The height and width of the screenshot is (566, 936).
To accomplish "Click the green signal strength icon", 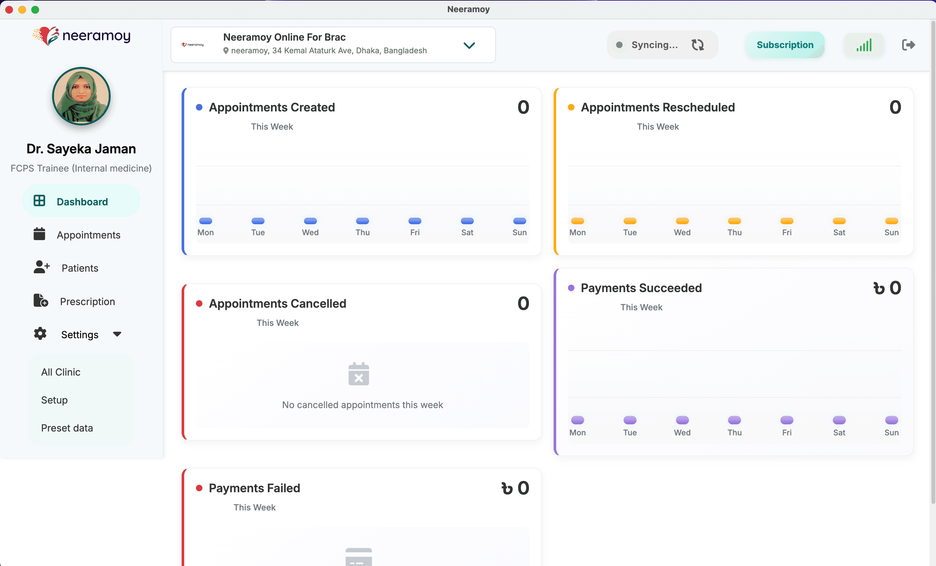I will pyautogui.click(x=864, y=45).
